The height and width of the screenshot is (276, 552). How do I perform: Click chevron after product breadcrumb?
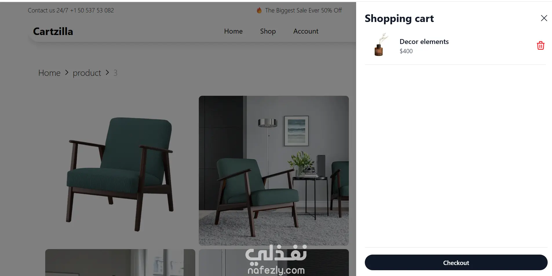[107, 73]
